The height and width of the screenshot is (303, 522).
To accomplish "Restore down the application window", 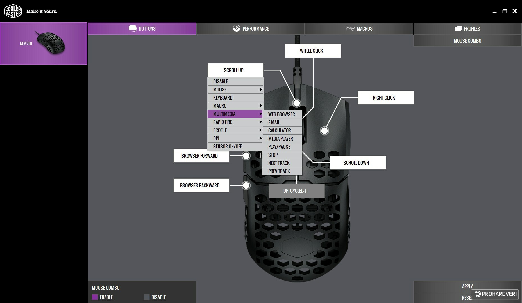I will pos(505,11).
